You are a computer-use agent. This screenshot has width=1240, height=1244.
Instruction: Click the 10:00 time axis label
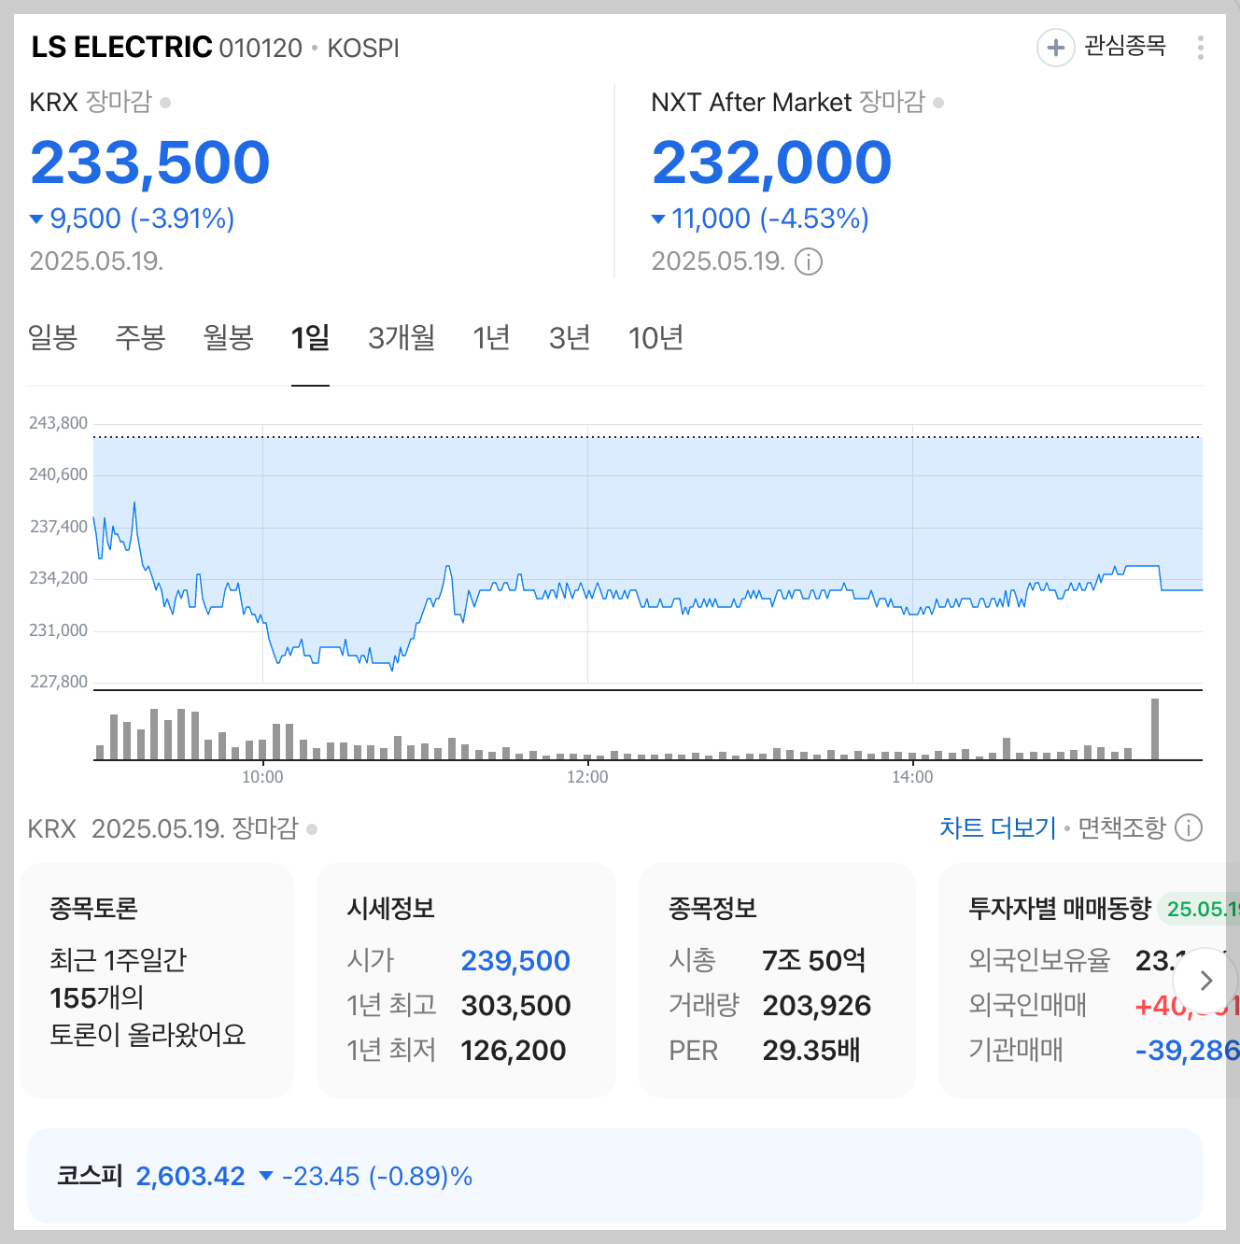262,777
